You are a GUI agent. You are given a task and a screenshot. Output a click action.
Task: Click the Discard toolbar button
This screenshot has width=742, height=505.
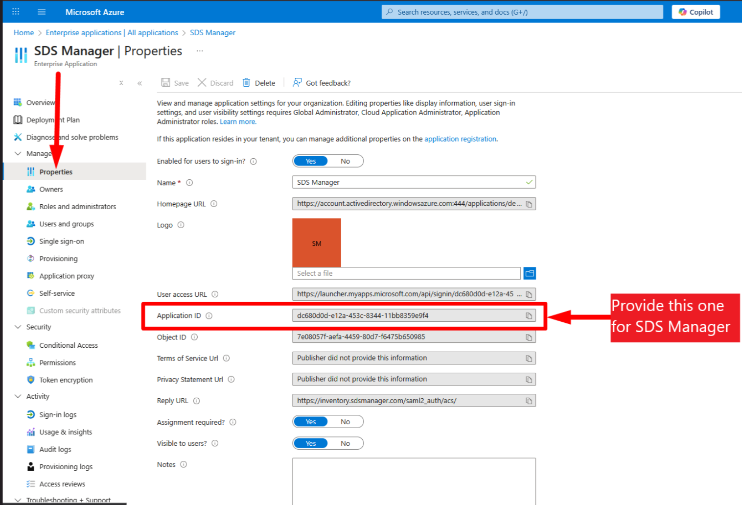(x=215, y=83)
